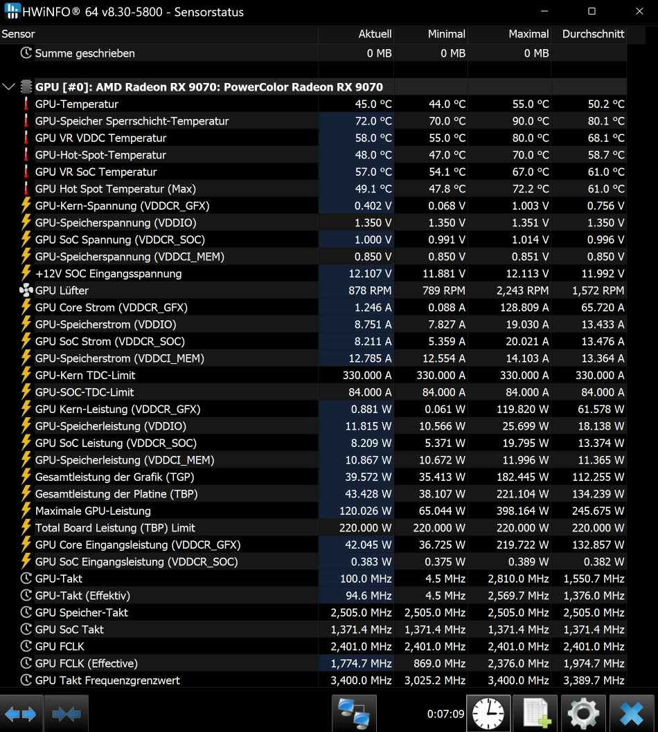
Task: Select the GPU VR VDDC Temperatur row
Action: (x=313, y=138)
